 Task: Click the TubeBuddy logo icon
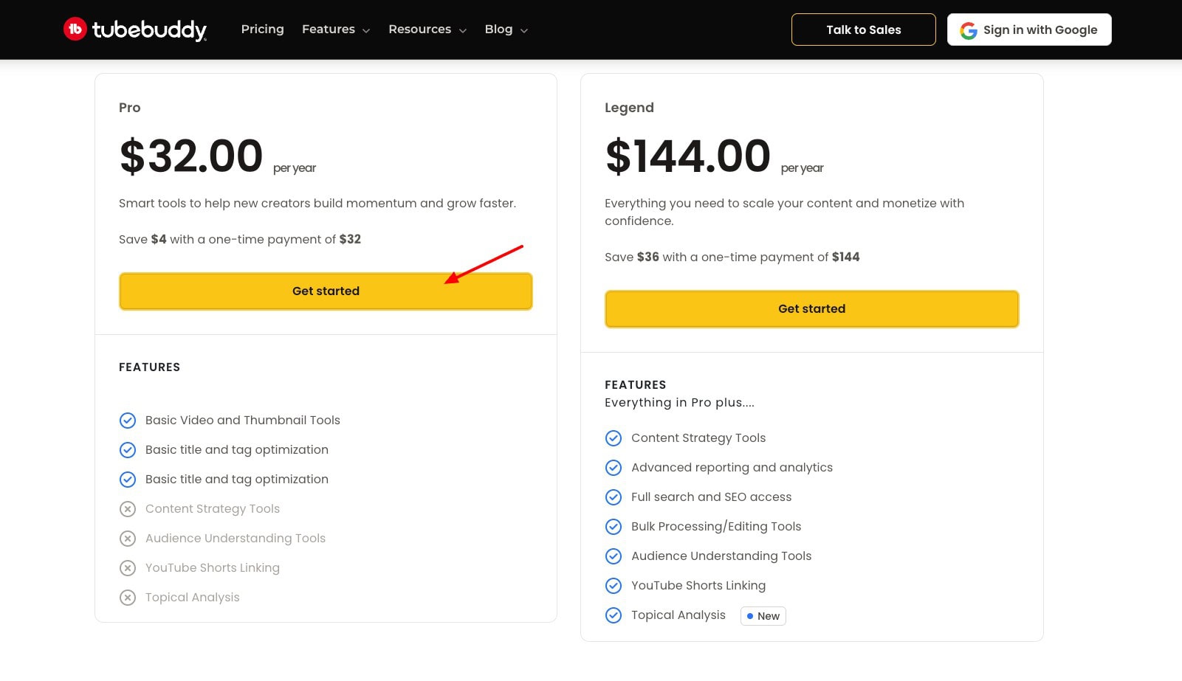pos(75,30)
